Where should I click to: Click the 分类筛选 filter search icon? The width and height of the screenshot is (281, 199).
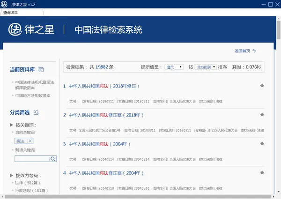[x=36, y=112]
